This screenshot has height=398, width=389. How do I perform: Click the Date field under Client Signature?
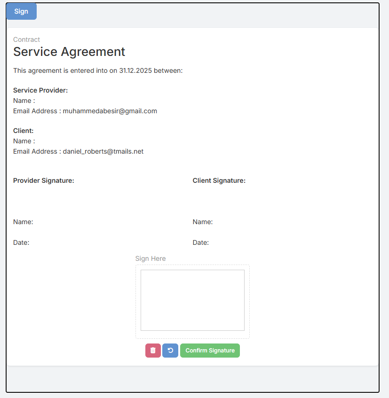click(201, 242)
